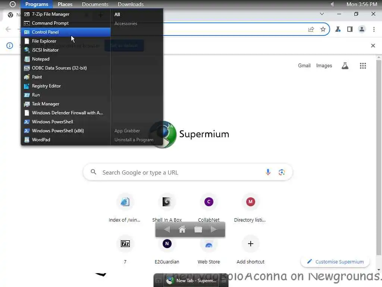The width and height of the screenshot is (382, 287).
Task: Open Google apps grid
Action: 363,66
